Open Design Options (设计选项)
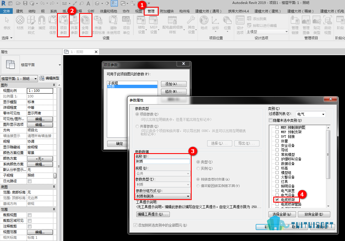The width and height of the screenshot is (345, 241). pyautogui.click(x=240, y=25)
